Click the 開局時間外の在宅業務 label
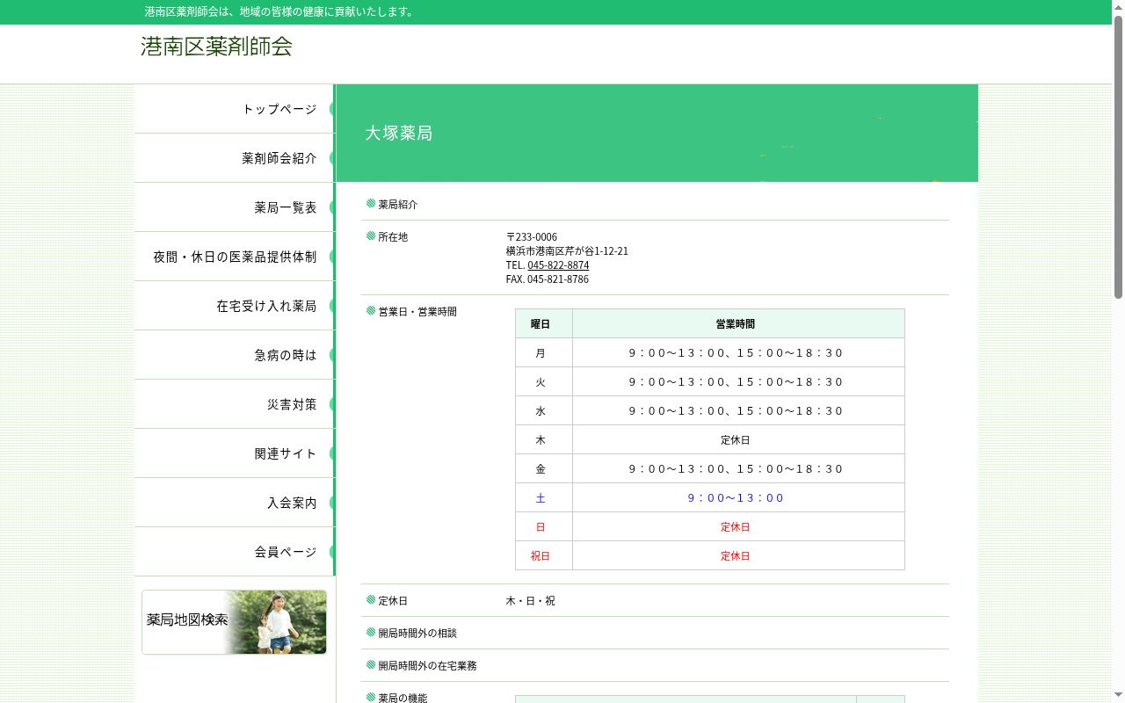 tap(427, 666)
